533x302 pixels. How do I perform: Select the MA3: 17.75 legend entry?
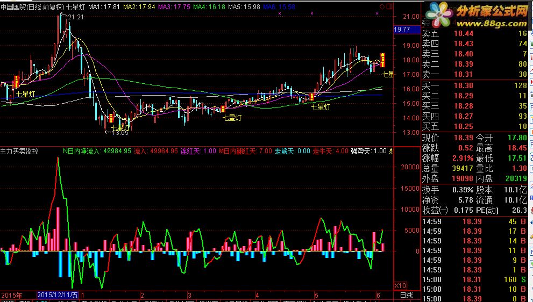tap(174, 7)
